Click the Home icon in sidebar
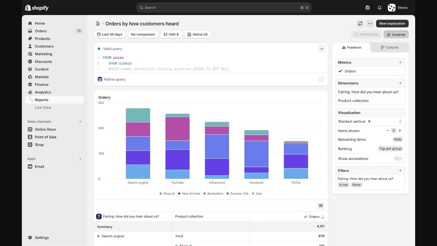The image size is (437, 246). (x=30, y=23)
